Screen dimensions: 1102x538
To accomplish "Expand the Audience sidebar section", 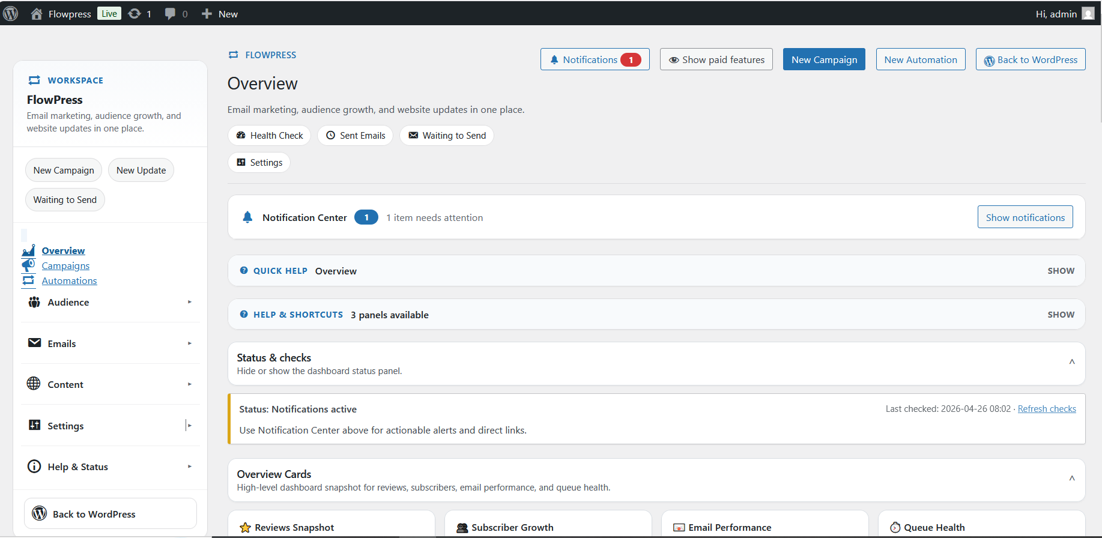I will coord(111,302).
